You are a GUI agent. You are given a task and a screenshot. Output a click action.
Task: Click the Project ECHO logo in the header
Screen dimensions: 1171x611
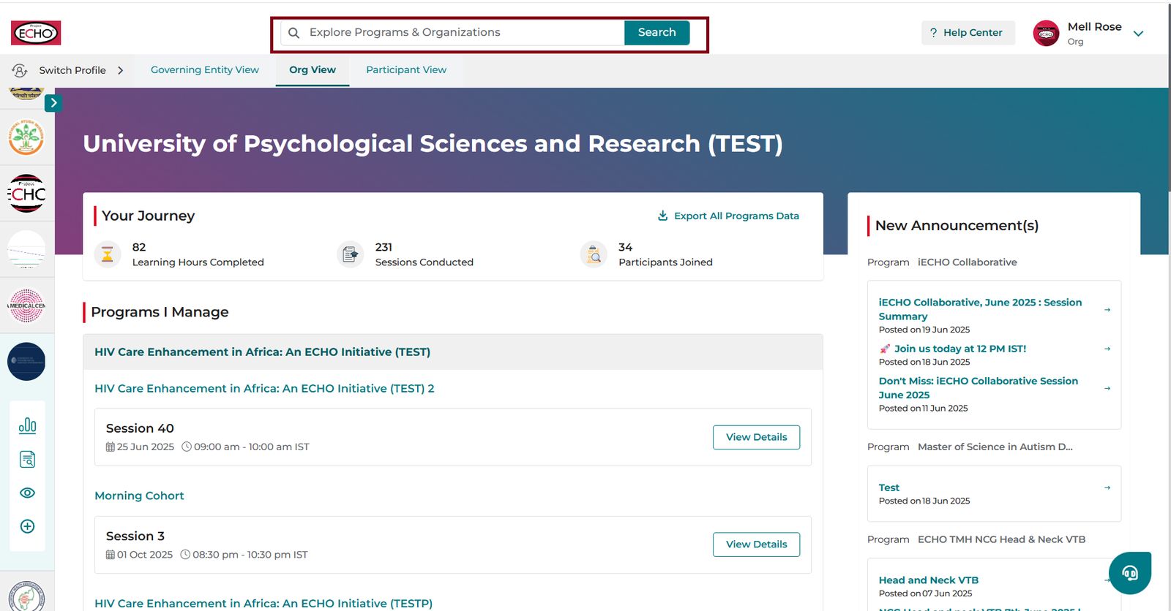36,33
